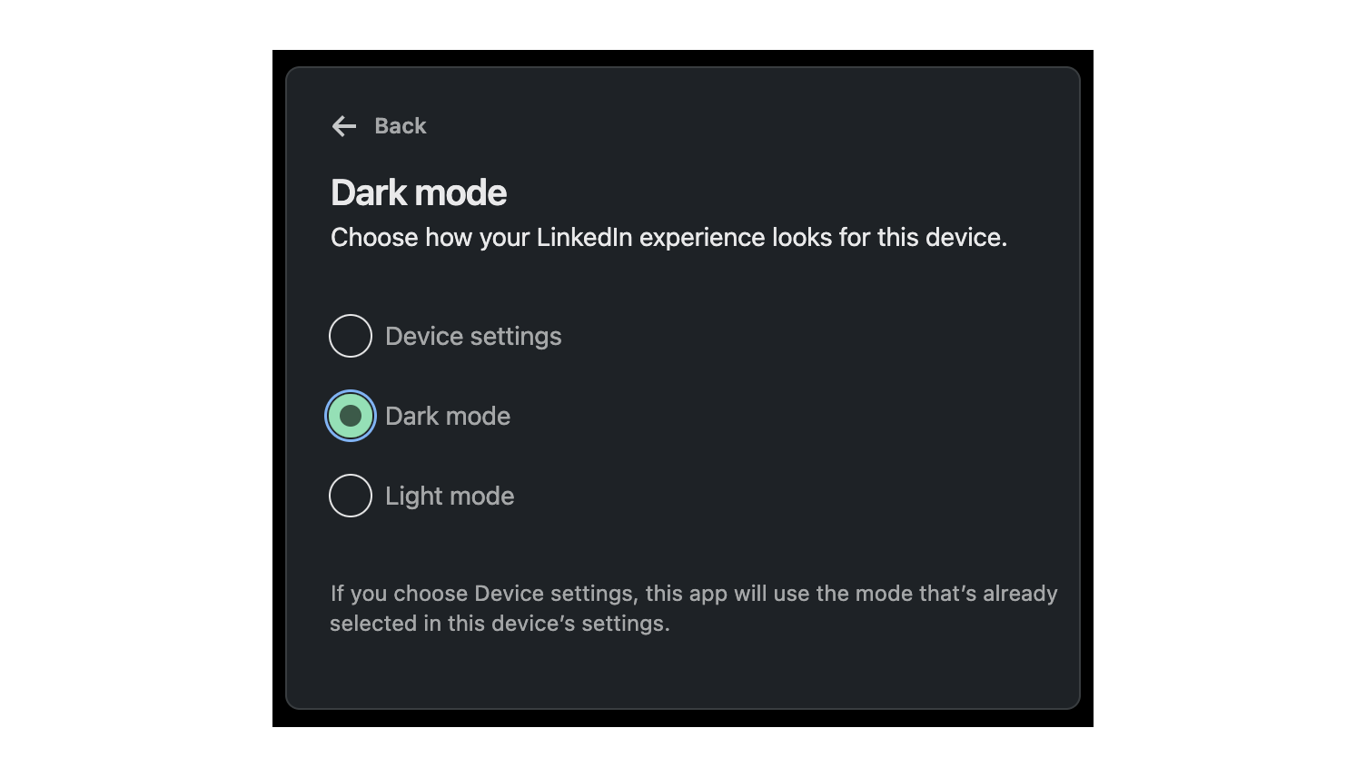The height and width of the screenshot is (777, 1366).
Task: Click the Device settings label text
Action: 473,336
